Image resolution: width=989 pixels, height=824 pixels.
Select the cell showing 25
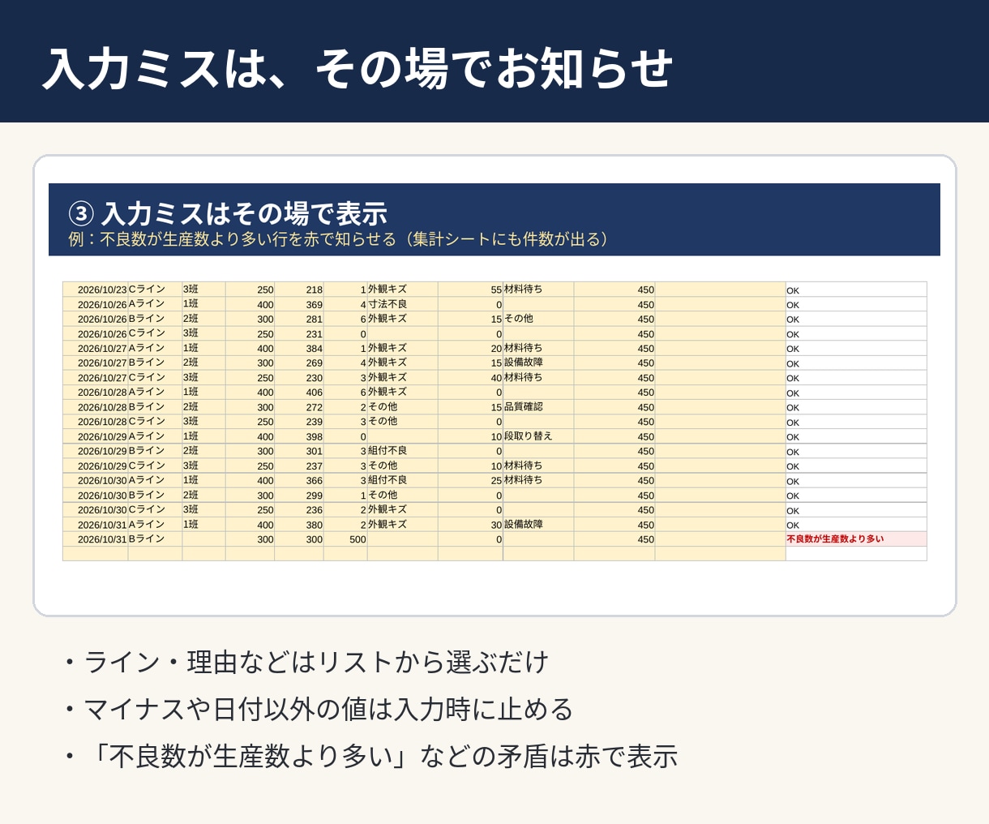tap(470, 480)
